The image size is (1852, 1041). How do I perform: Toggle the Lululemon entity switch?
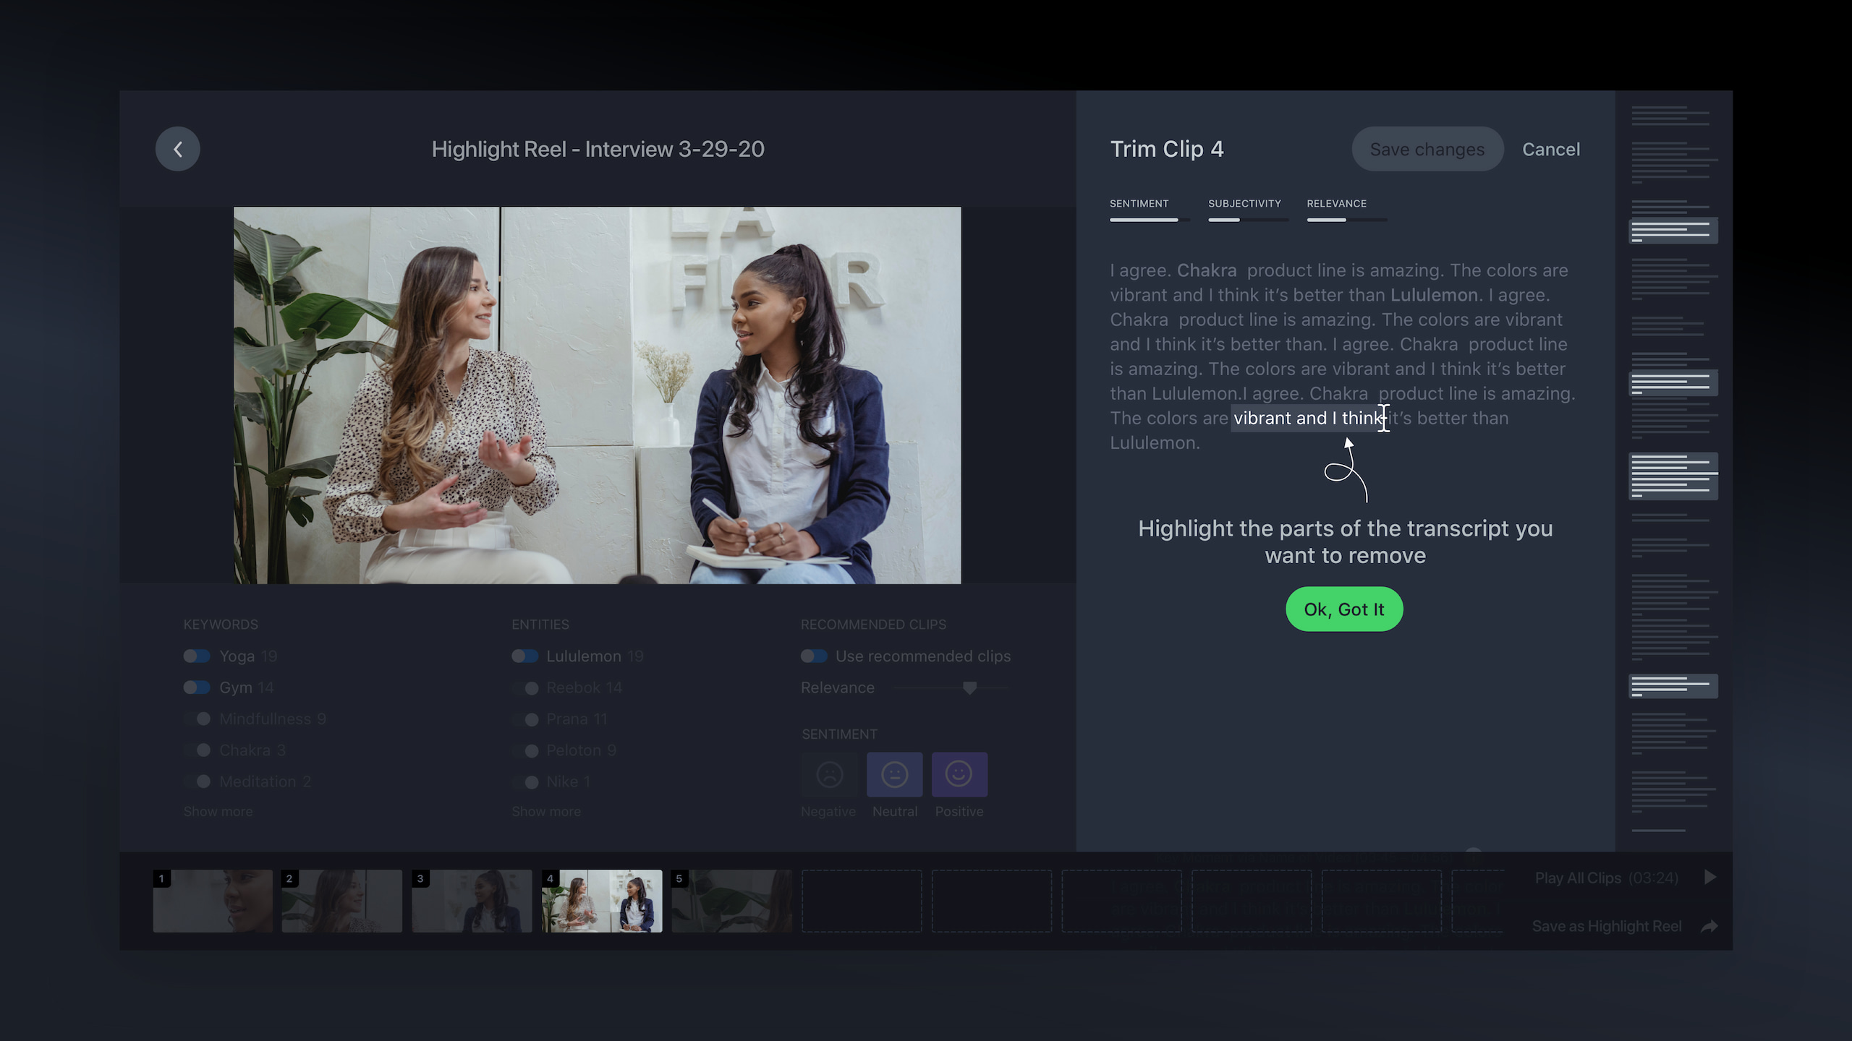pos(525,656)
